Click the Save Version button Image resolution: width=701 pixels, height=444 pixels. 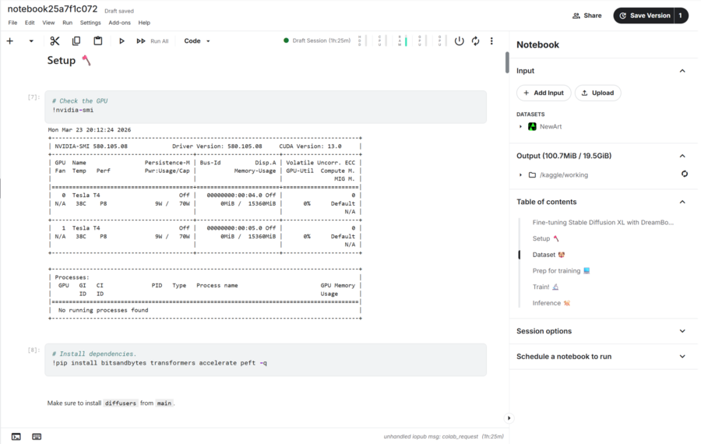pyautogui.click(x=644, y=16)
